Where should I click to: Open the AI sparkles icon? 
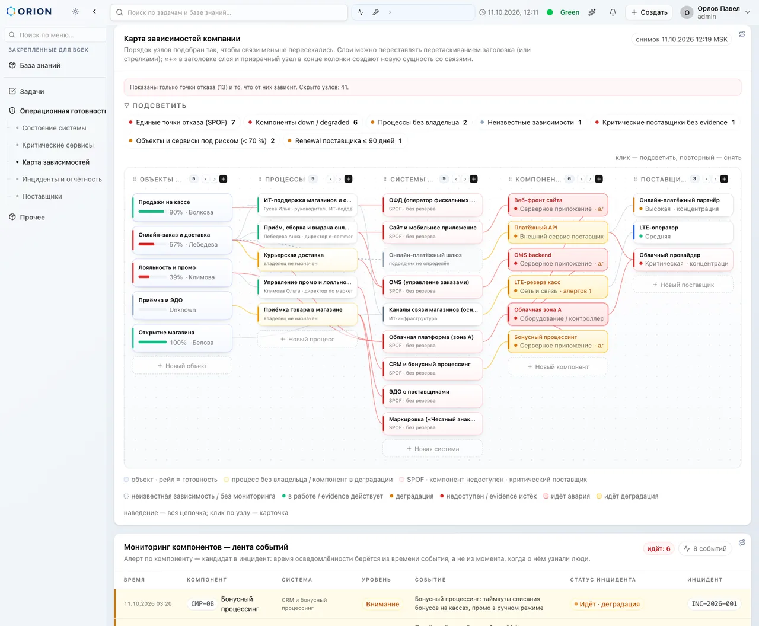(x=592, y=12)
